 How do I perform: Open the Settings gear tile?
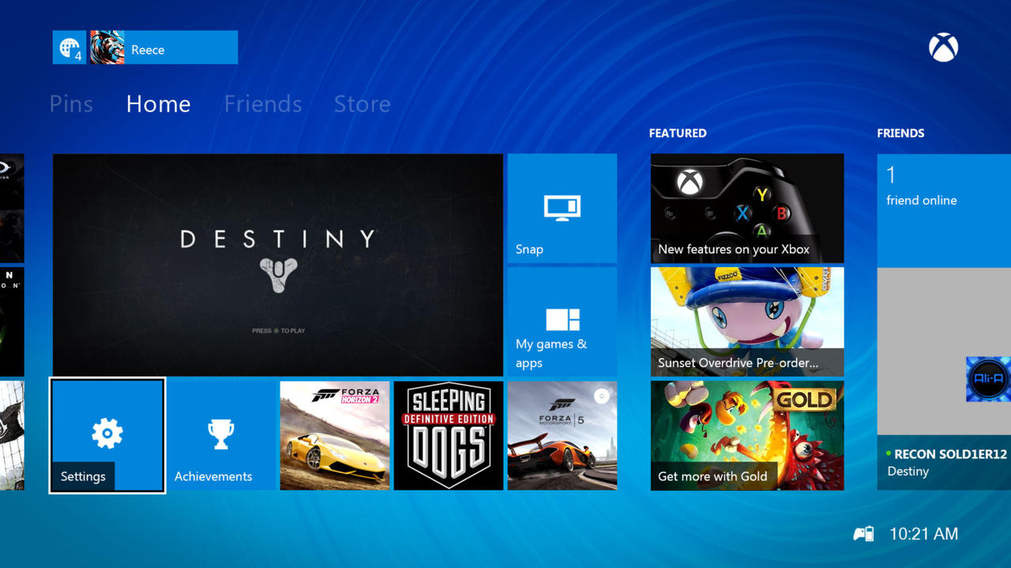(x=107, y=435)
